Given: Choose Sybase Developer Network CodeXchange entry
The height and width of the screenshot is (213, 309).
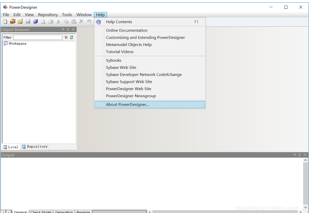Looking at the screenshot, I should pyautogui.click(x=150, y=74).
